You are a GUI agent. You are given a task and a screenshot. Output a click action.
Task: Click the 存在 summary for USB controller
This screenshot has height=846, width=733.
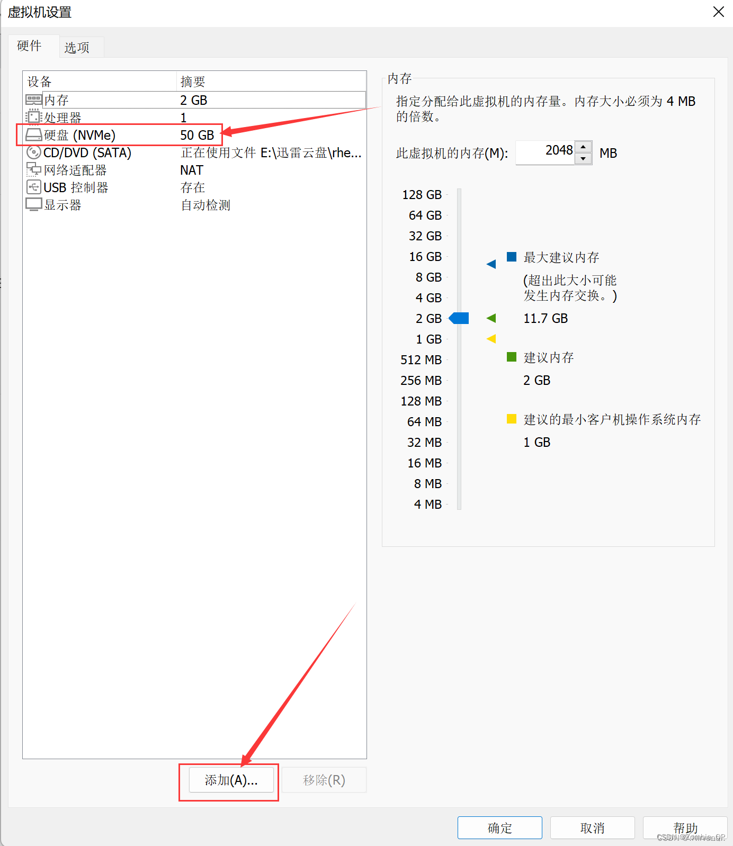[x=193, y=188]
